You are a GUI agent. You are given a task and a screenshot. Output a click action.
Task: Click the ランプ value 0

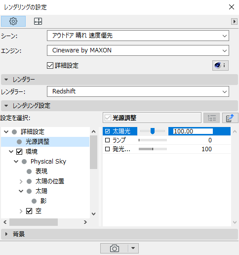[210, 140]
